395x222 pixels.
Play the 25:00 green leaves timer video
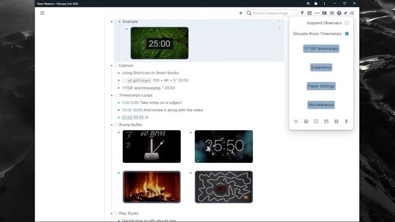(159, 43)
